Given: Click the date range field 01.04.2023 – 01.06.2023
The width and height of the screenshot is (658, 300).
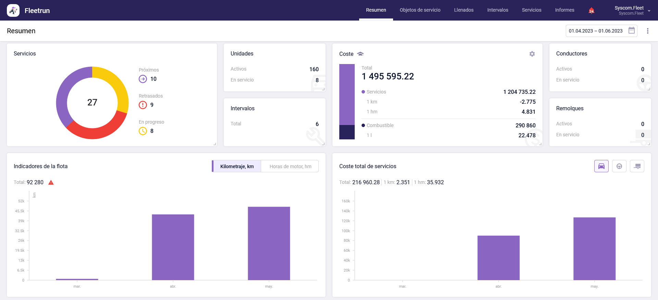Looking at the screenshot, I should [595, 31].
